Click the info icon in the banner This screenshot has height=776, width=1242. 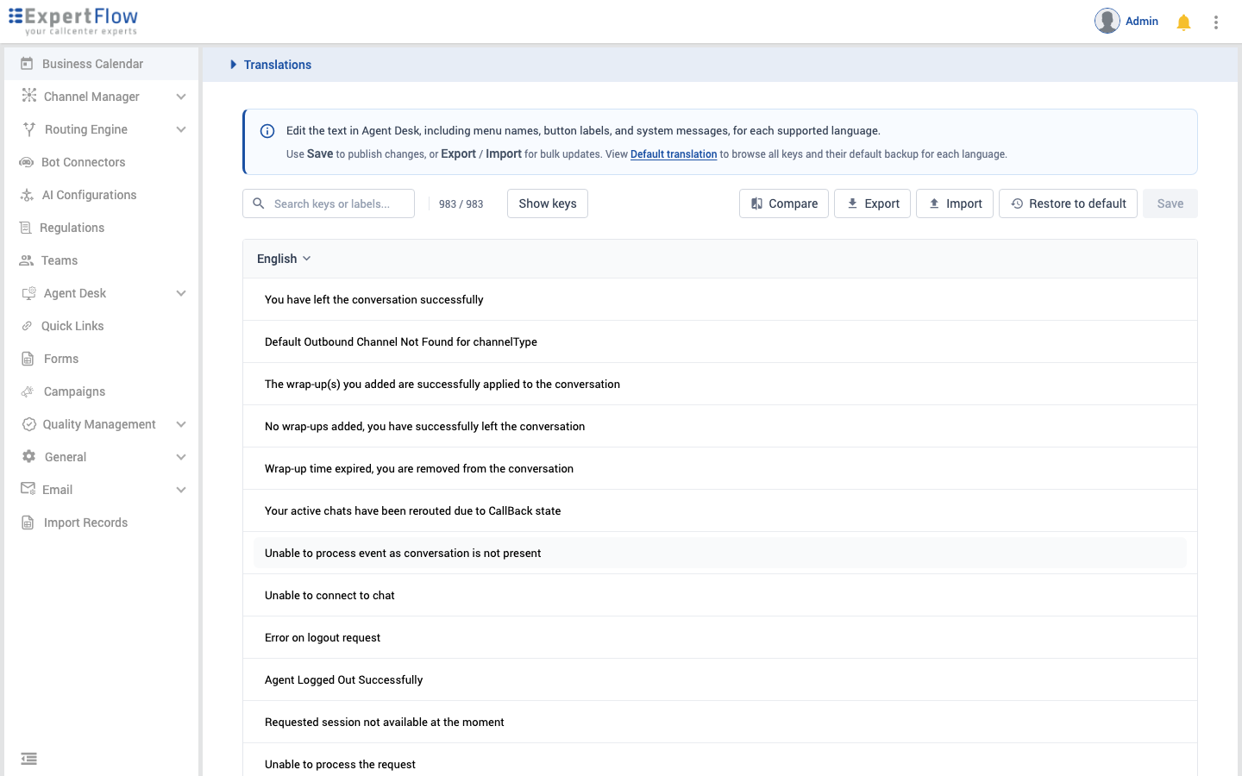pyautogui.click(x=267, y=131)
